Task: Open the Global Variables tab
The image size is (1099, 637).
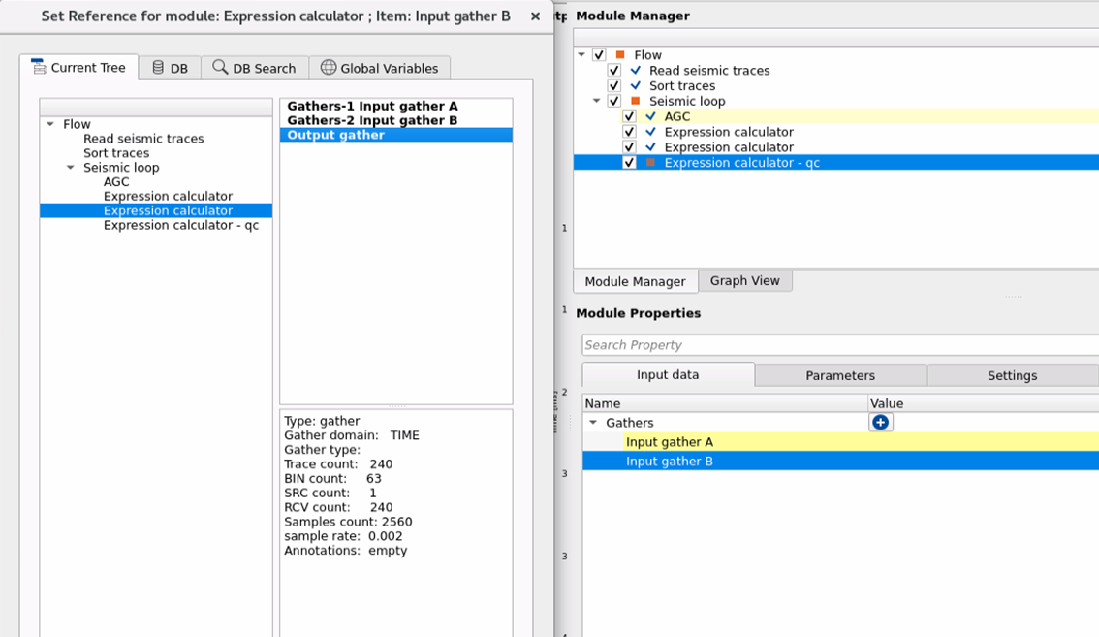Action: [x=379, y=68]
